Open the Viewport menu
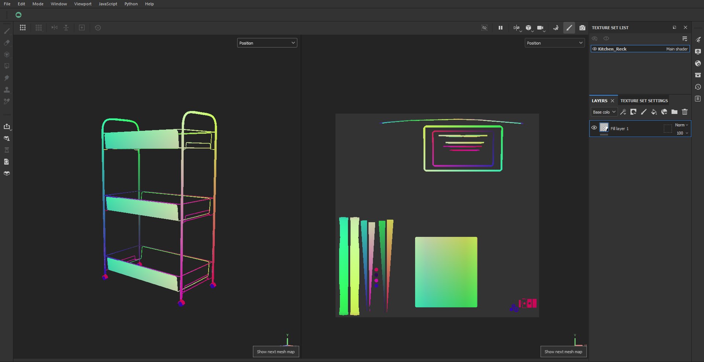 pyautogui.click(x=83, y=4)
